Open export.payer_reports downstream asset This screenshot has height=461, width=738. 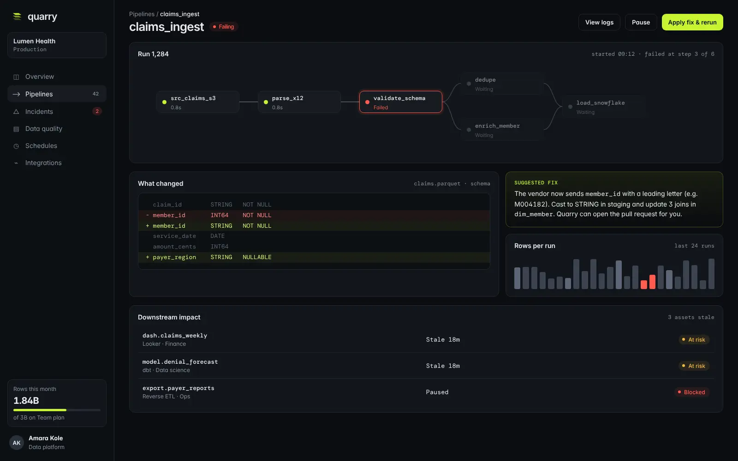(x=426, y=392)
